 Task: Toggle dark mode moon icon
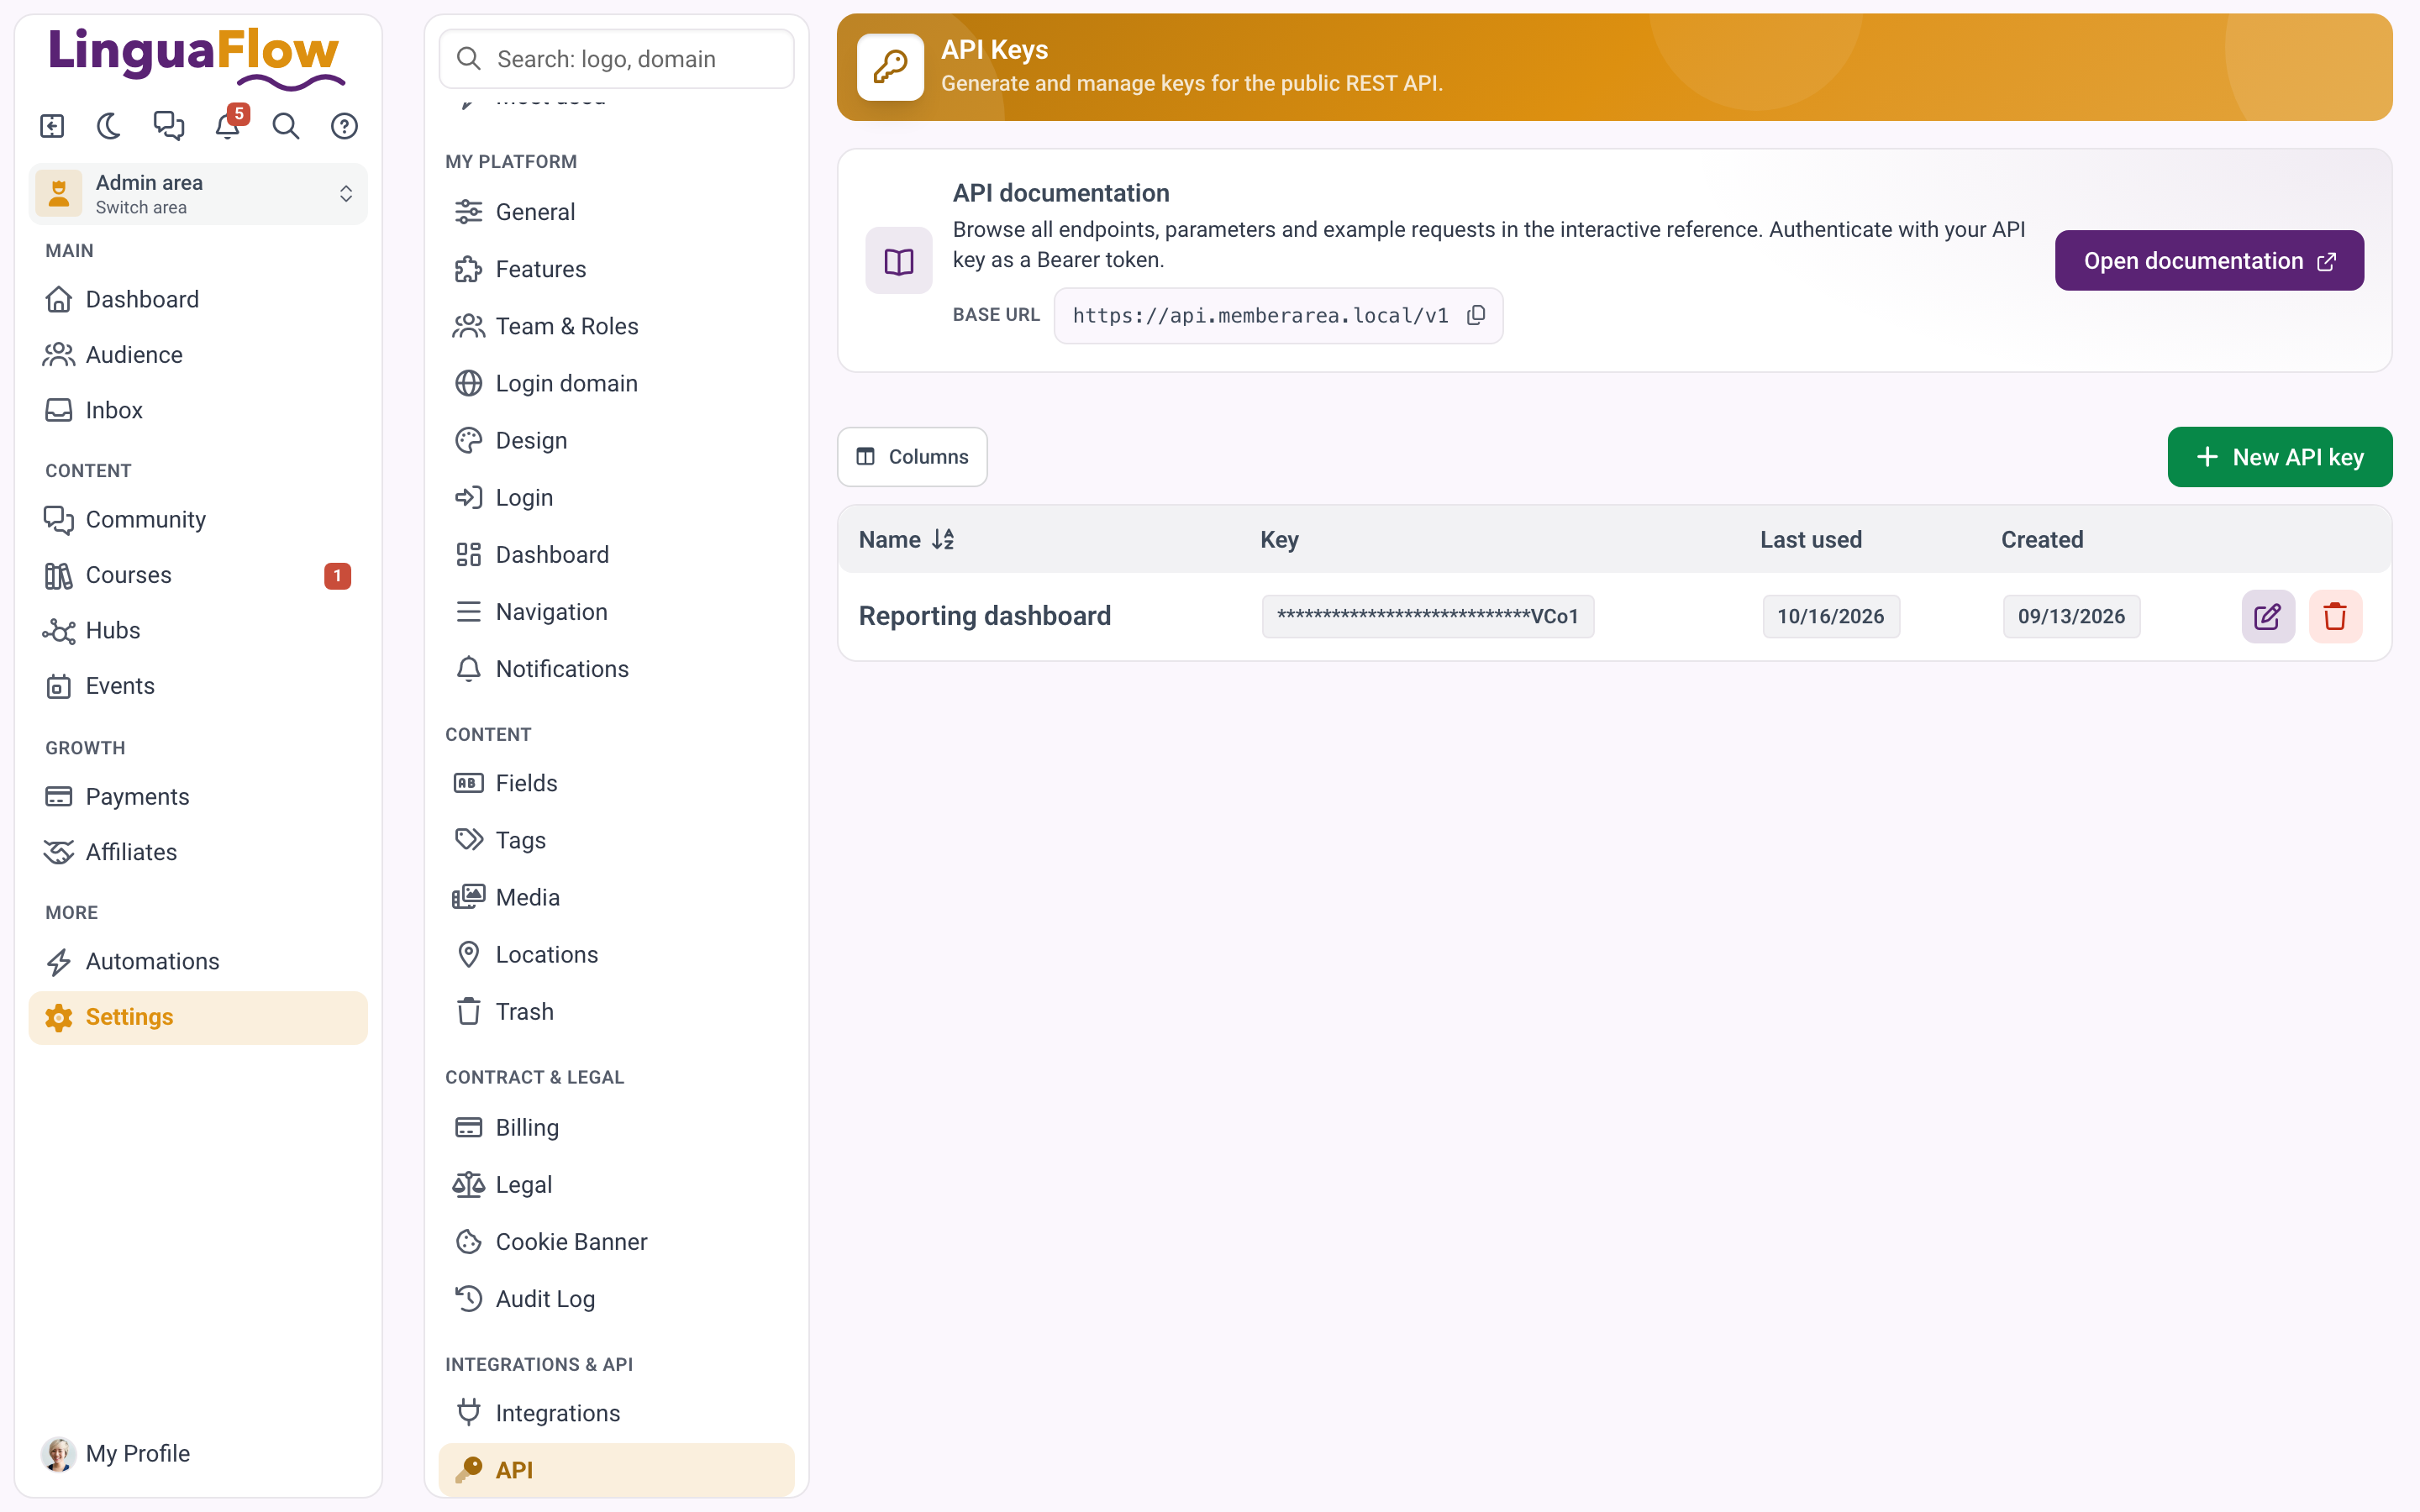click(x=109, y=126)
